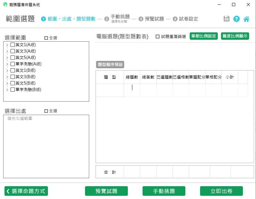Enable the 試題重覆篩選 checkbox

(158, 37)
